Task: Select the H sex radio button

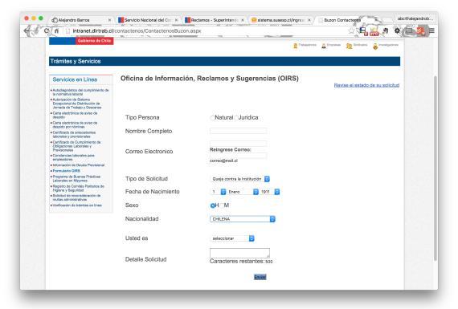Action: coord(213,205)
